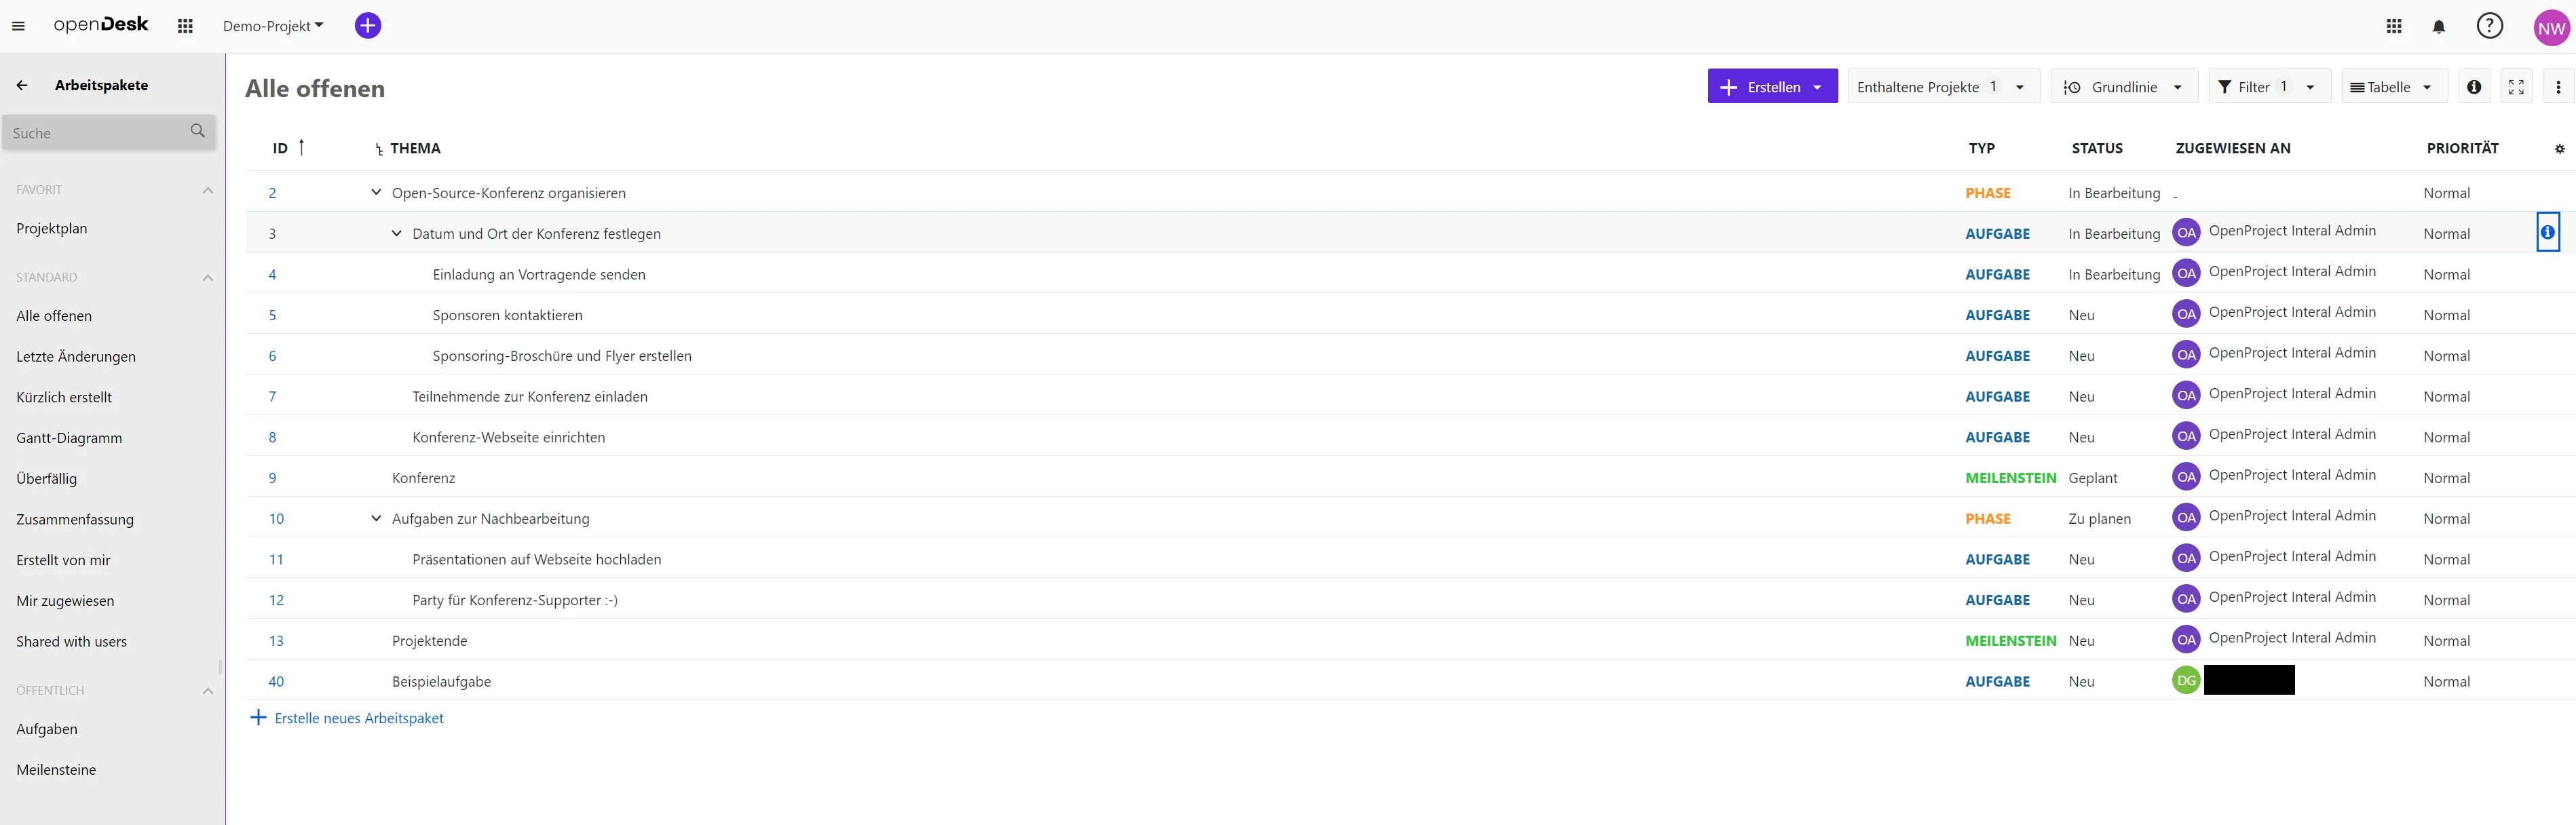Click the NW user avatar
The width and height of the screenshot is (2576, 825).
click(2551, 28)
